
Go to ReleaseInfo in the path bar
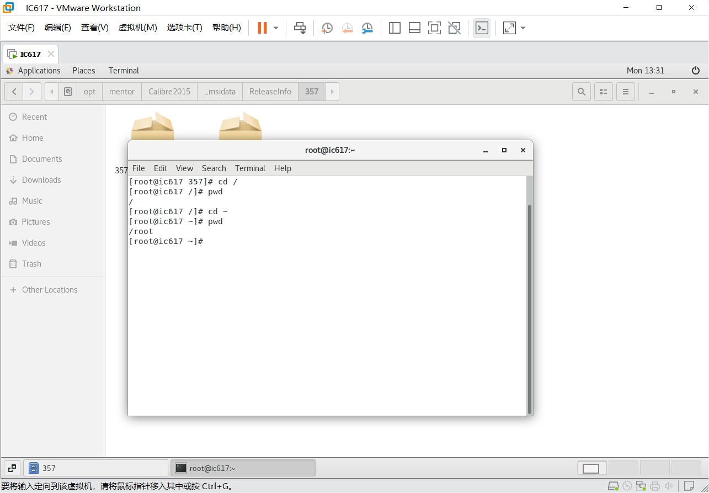coord(270,92)
